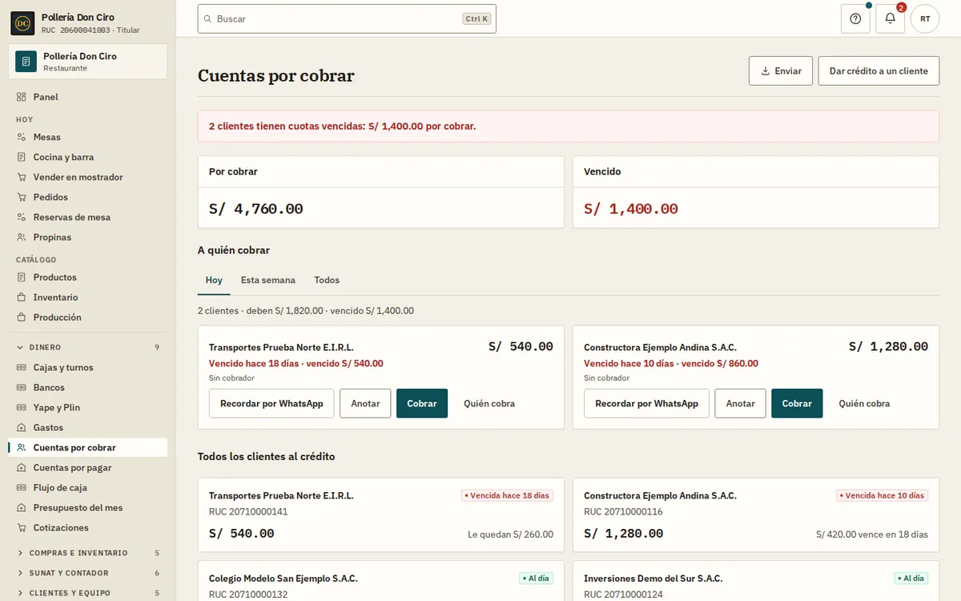Open Mesas via its sidebar icon
Image resolution: width=961 pixels, height=601 pixels.
(22, 137)
